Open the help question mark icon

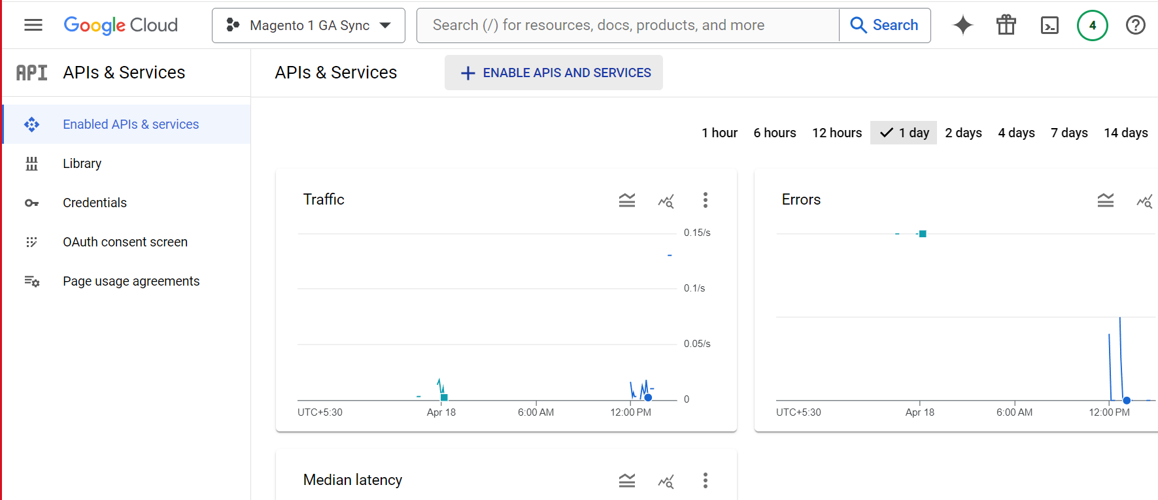click(x=1135, y=25)
